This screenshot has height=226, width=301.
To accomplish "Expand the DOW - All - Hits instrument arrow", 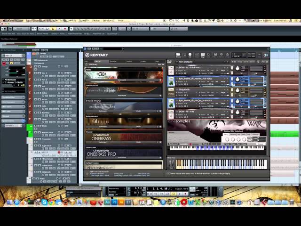I will click(x=177, y=112).
